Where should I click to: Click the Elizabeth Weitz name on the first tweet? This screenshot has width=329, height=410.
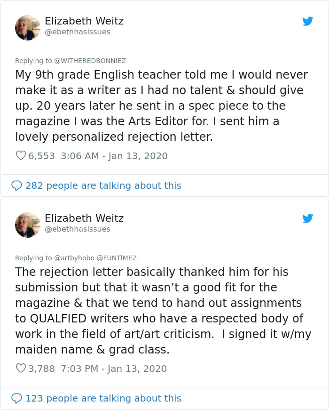[x=85, y=21]
